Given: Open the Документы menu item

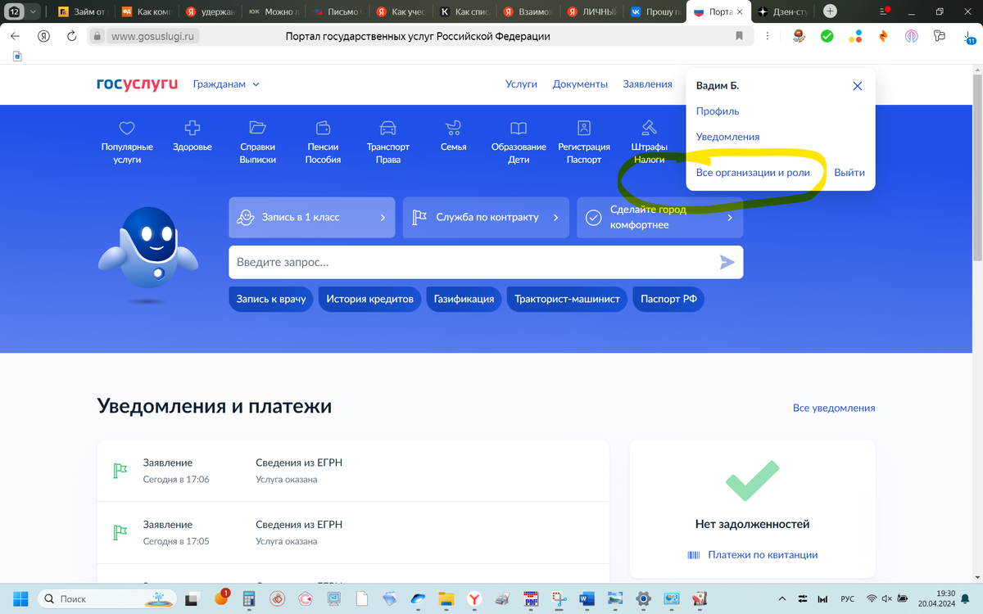Looking at the screenshot, I should 580,84.
